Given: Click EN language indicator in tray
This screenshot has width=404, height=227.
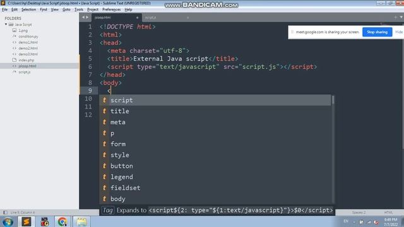Looking at the screenshot, I should (x=346, y=221).
